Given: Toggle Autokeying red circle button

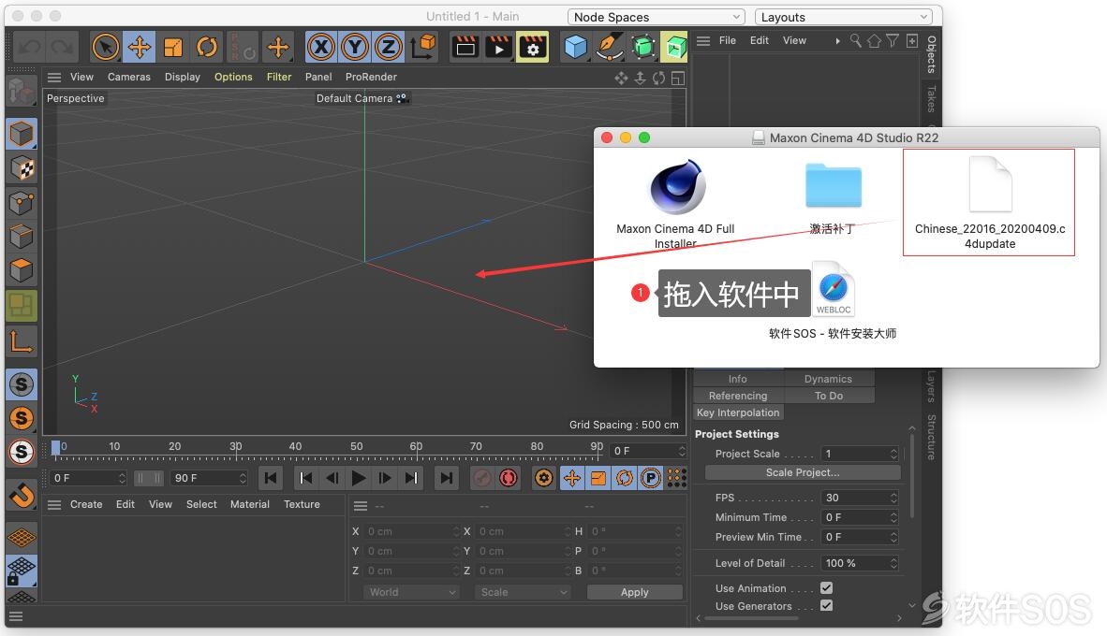Looking at the screenshot, I should [508, 478].
